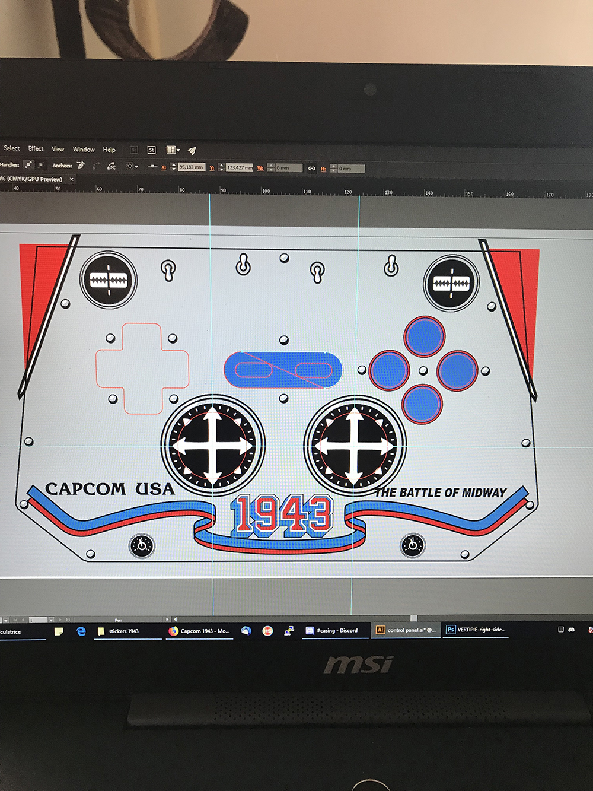The height and width of the screenshot is (791, 593).
Task: Click the Adobe Bridge (Br) icon
Action: [134, 150]
